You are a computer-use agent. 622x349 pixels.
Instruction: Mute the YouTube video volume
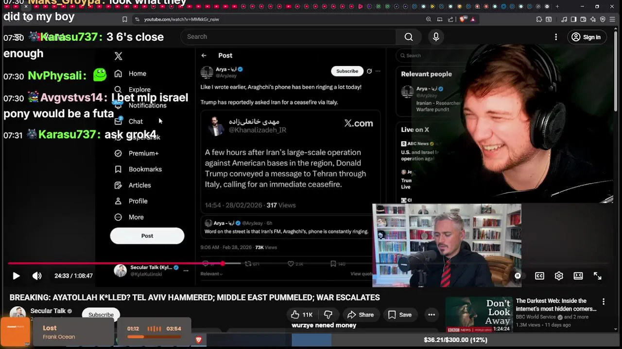coord(37,276)
